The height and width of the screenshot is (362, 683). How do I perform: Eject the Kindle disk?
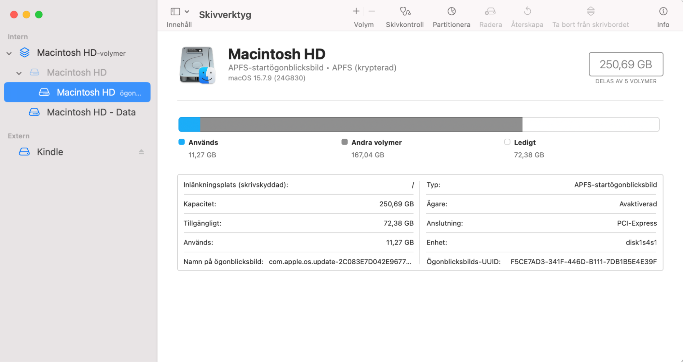[141, 152]
